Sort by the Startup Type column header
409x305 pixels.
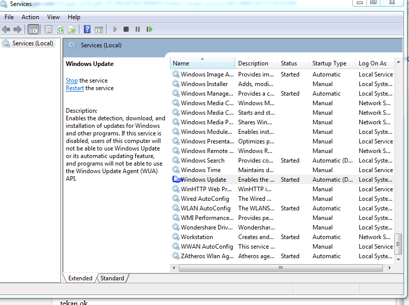(x=332, y=63)
